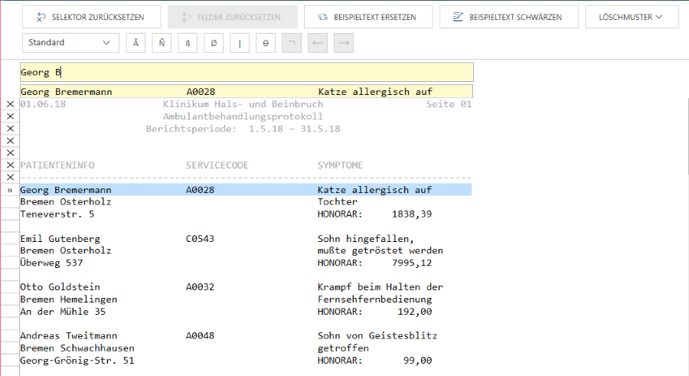Click the X beside the PATIENTENINFO header line
Viewport: 689px width, 376px height.
point(10,165)
